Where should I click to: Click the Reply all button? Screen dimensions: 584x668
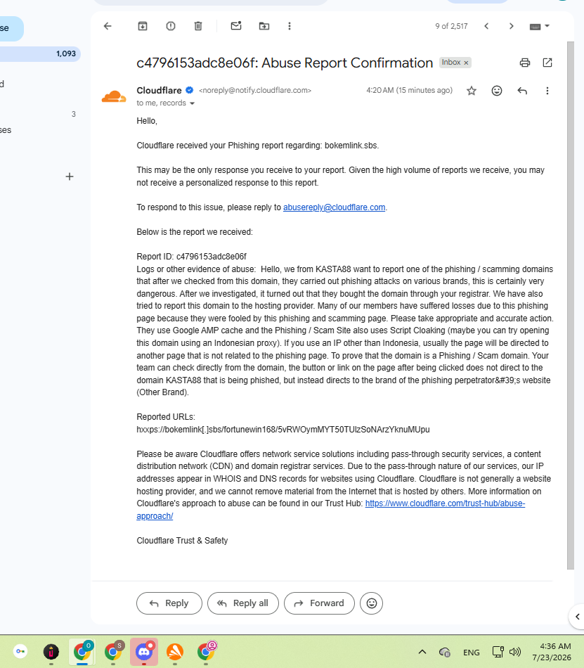click(243, 603)
